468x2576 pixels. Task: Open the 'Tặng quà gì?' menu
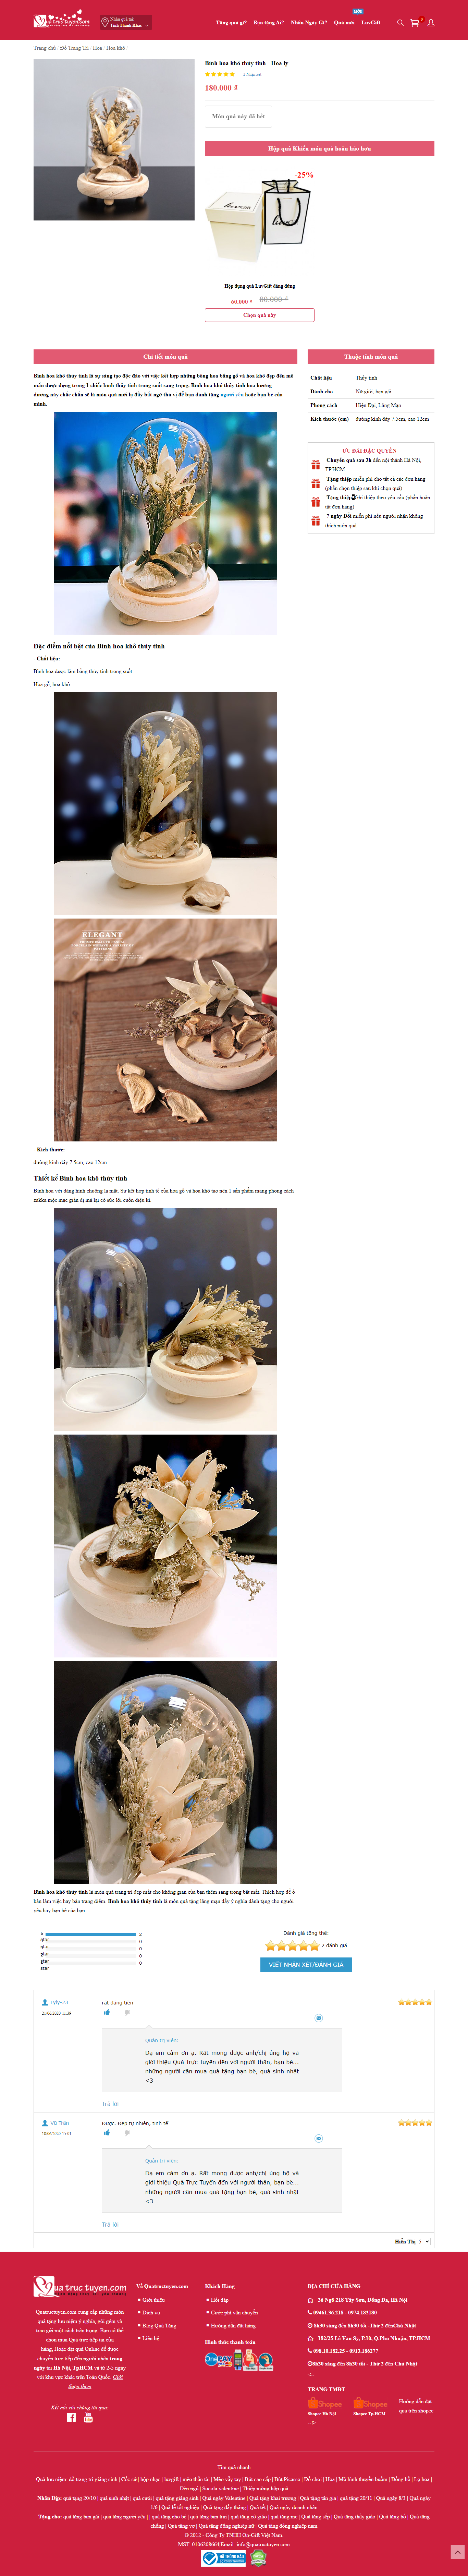pyautogui.click(x=231, y=22)
